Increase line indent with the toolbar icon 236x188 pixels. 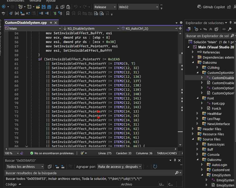pos(47,13)
